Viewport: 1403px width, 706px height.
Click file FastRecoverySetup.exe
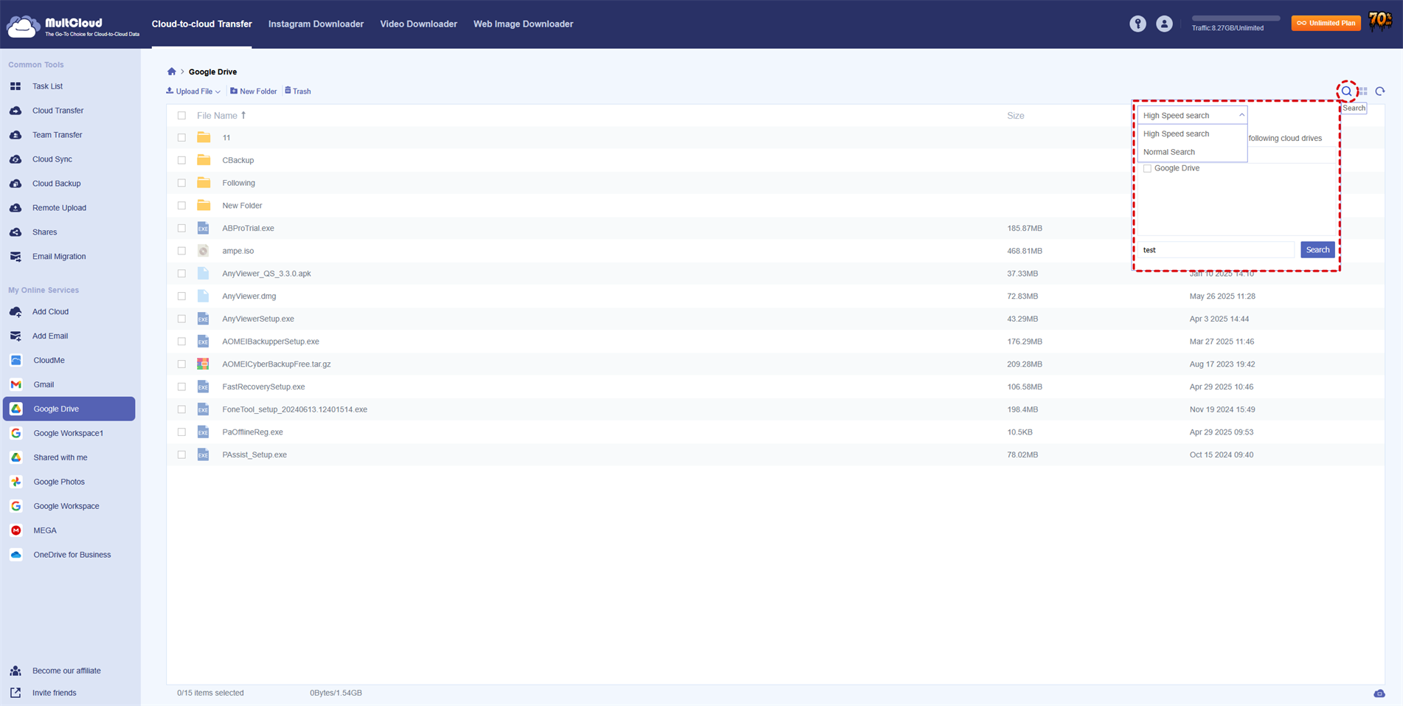[263, 387]
